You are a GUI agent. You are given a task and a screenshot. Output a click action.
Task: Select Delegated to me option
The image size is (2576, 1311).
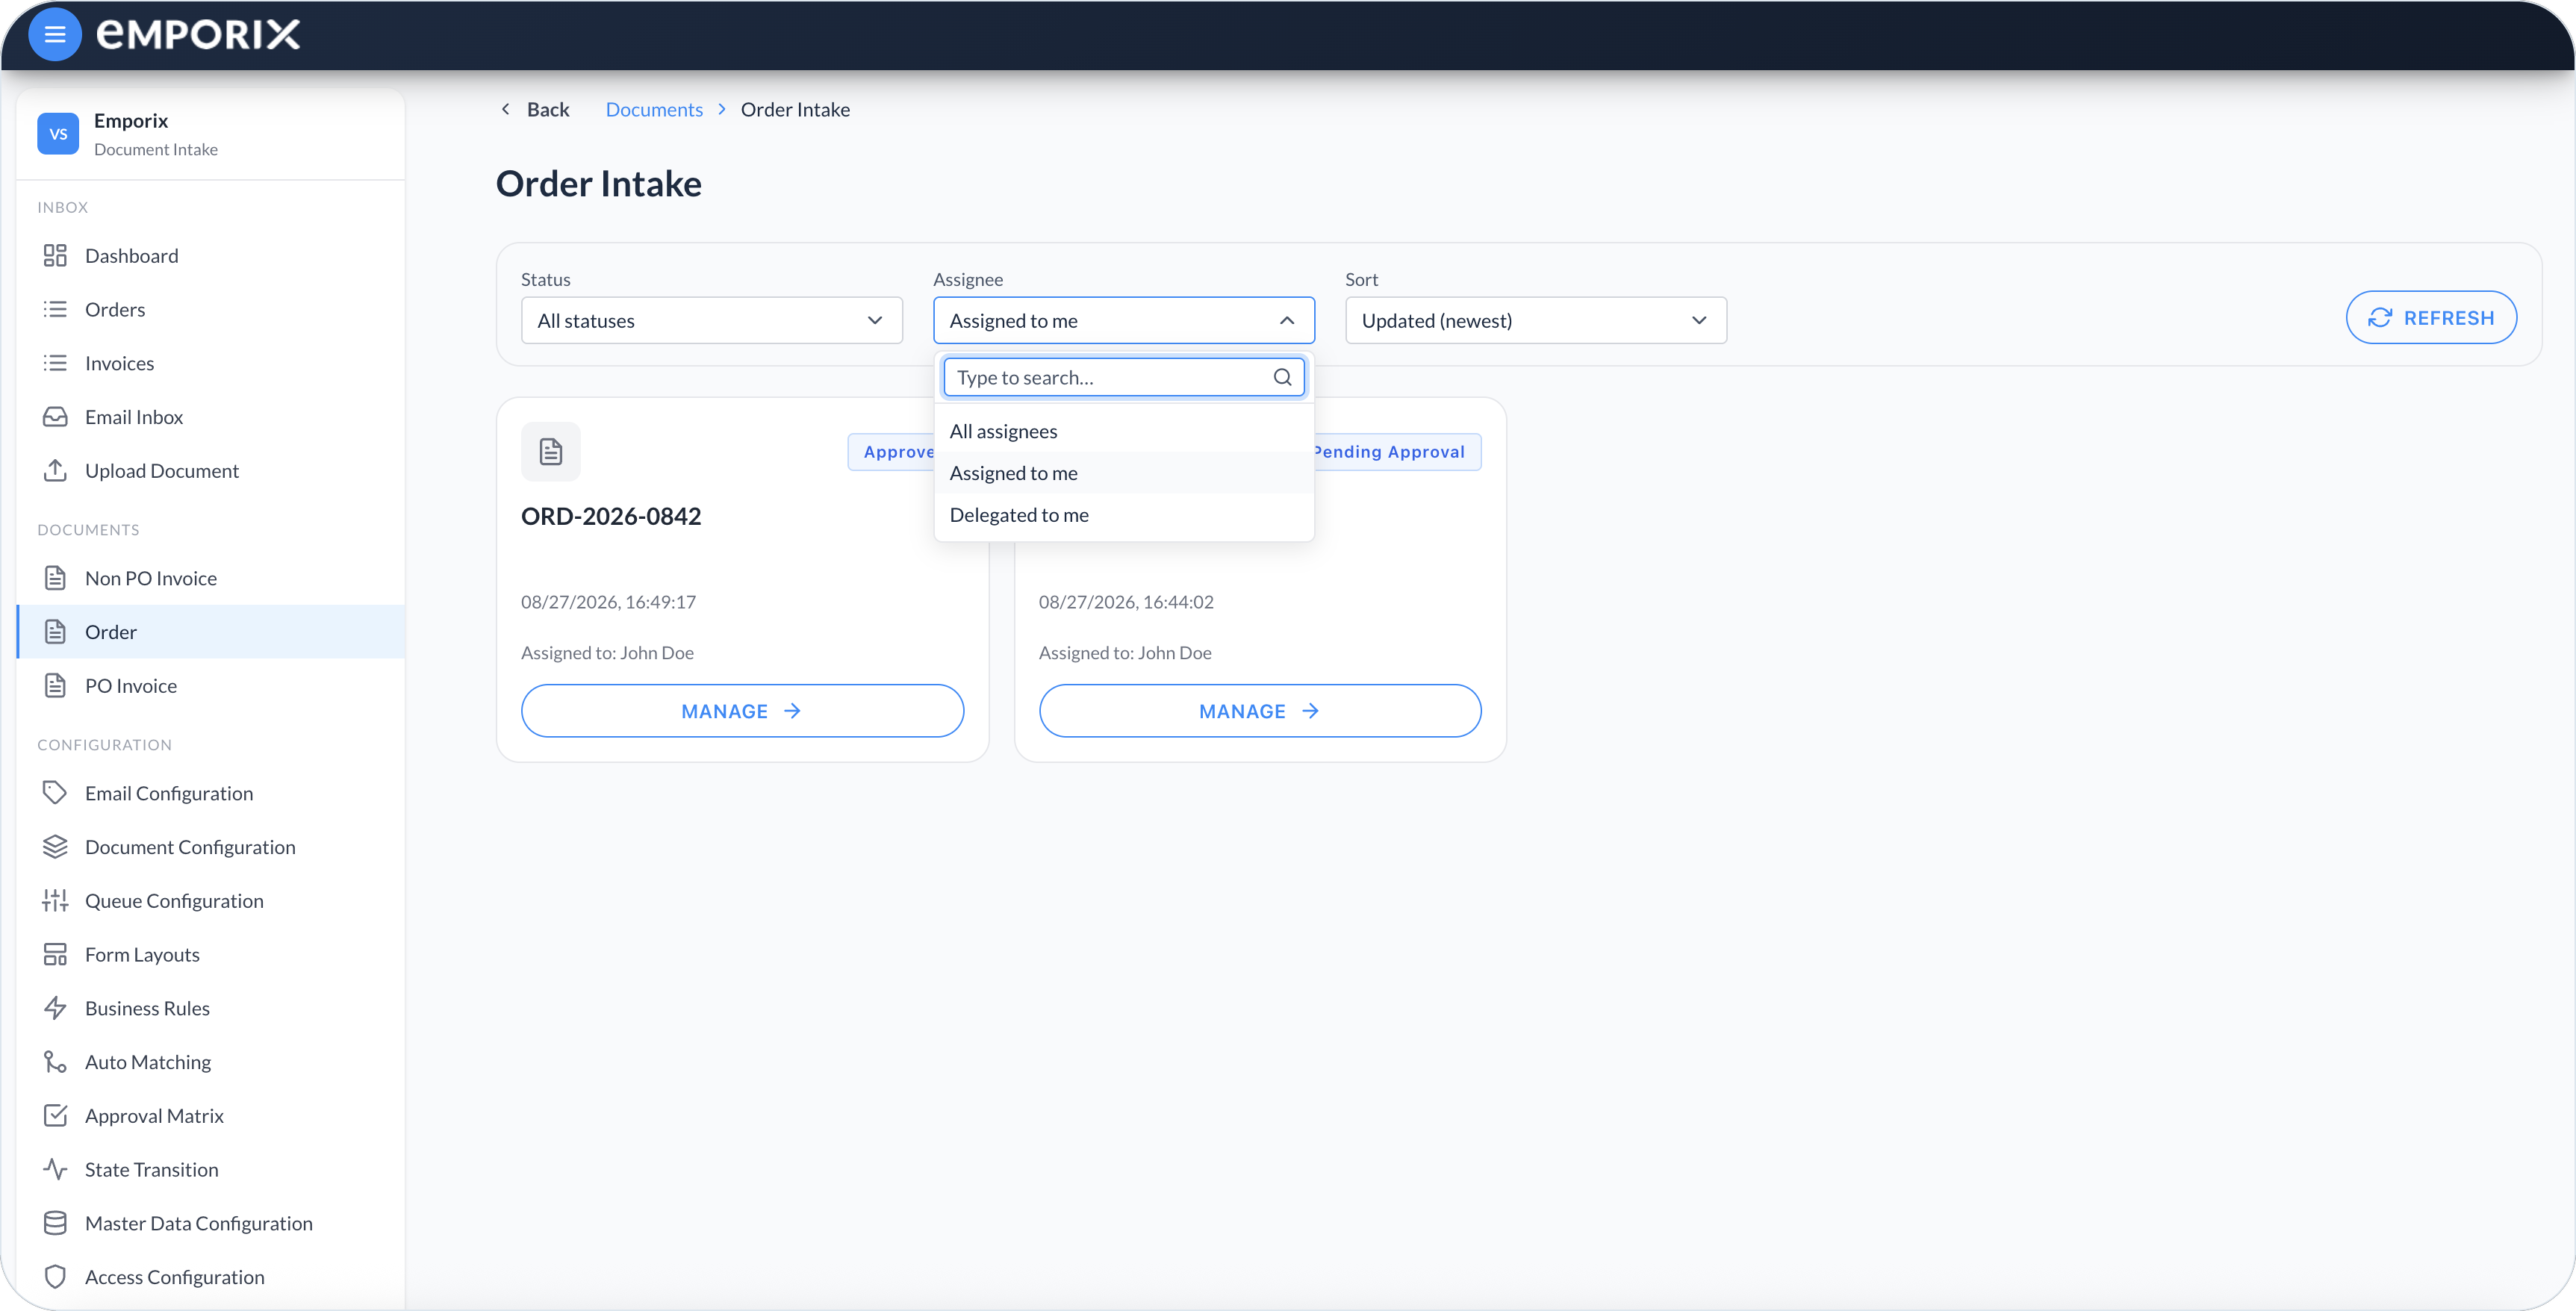[x=1124, y=515]
